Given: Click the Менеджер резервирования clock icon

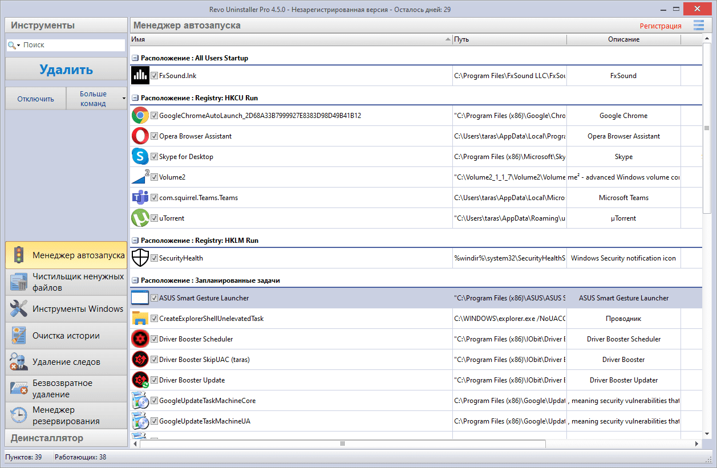Looking at the screenshot, I should tap(19, 416).
